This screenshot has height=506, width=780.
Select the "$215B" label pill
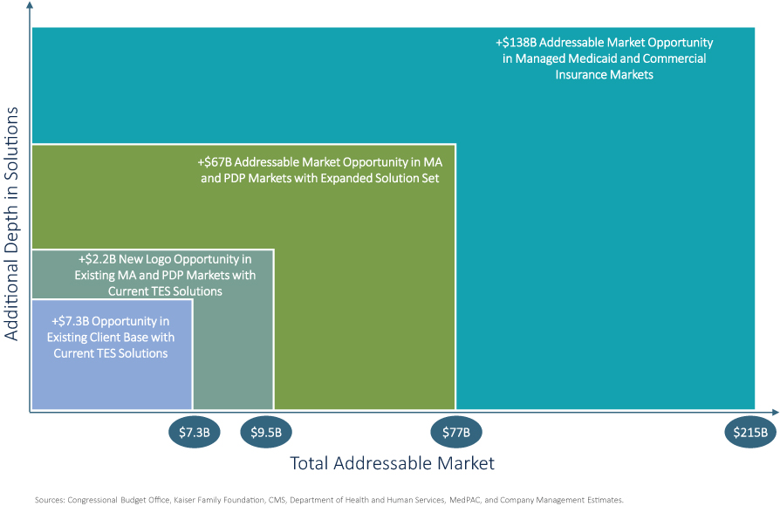749,432
